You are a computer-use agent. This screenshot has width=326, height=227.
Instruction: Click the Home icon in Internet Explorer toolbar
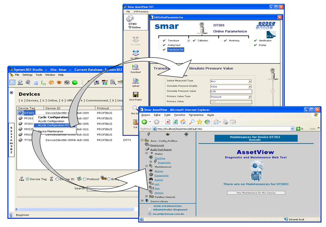click(183, 122)
